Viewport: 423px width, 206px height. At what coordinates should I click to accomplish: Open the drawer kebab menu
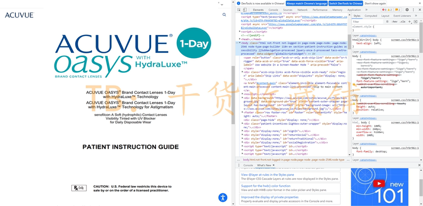[239, 165]
